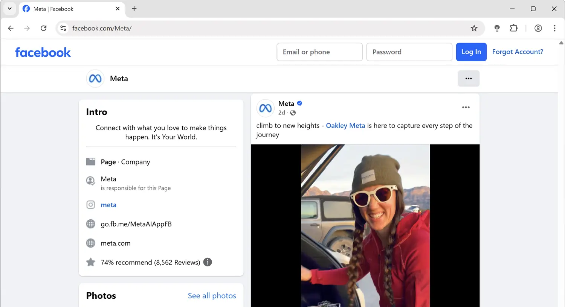This screenshot has width=565, height=307.
Task: Click the Facebook logo
Action: [x=43, y=52]
